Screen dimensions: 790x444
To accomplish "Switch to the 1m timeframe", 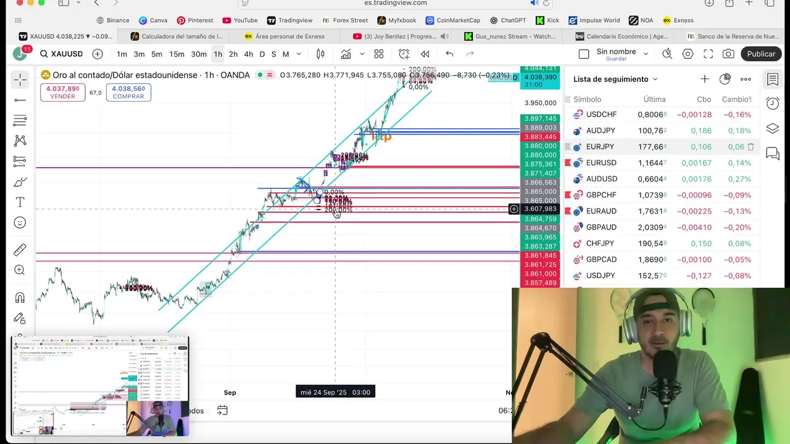I will pyautogui.click(x=122, y=54).
